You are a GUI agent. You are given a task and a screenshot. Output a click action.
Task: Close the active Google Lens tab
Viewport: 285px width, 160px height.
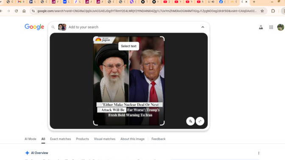[246, 2]
